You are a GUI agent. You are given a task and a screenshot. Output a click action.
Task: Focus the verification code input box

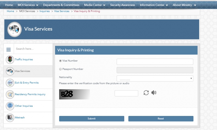pos(126,93)
